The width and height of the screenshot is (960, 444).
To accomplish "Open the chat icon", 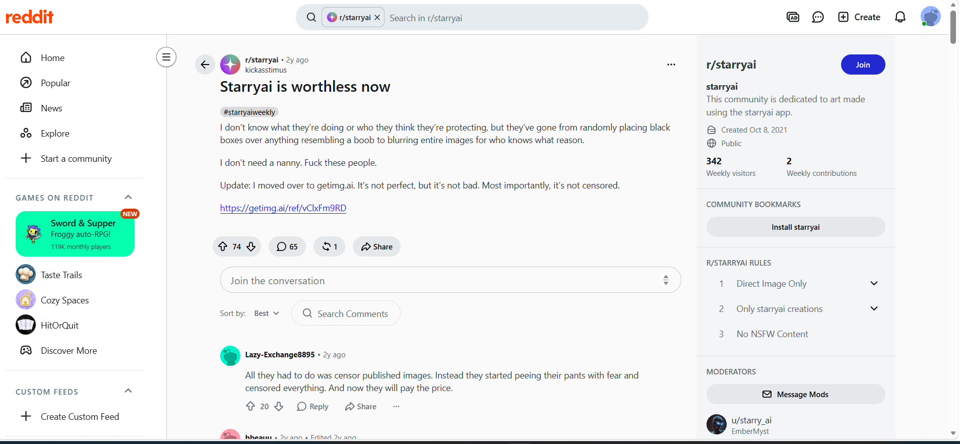I will click(x=818, y=17).
